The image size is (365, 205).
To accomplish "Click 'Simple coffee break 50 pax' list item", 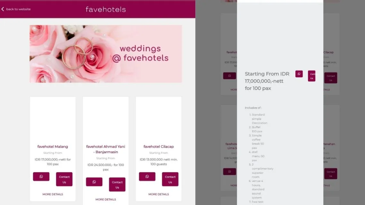I will click(x=258, y=142).
